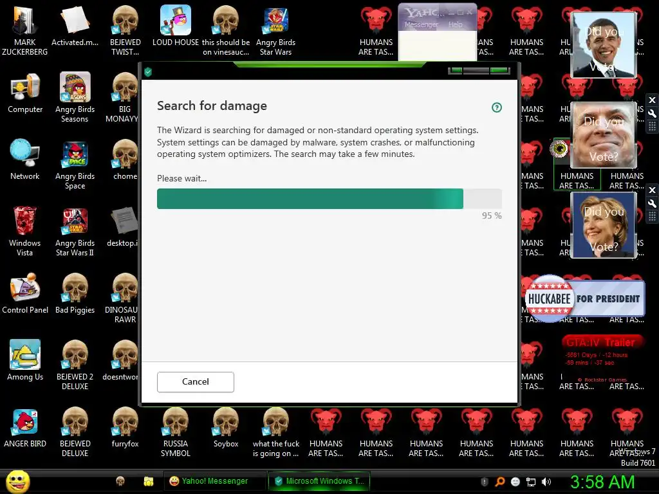
Task: Cancel the Search for damage wizard
Action: (196, 382)
